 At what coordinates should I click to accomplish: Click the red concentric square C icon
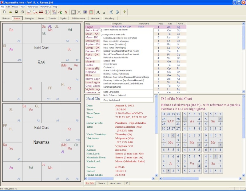tap(91, 12)
